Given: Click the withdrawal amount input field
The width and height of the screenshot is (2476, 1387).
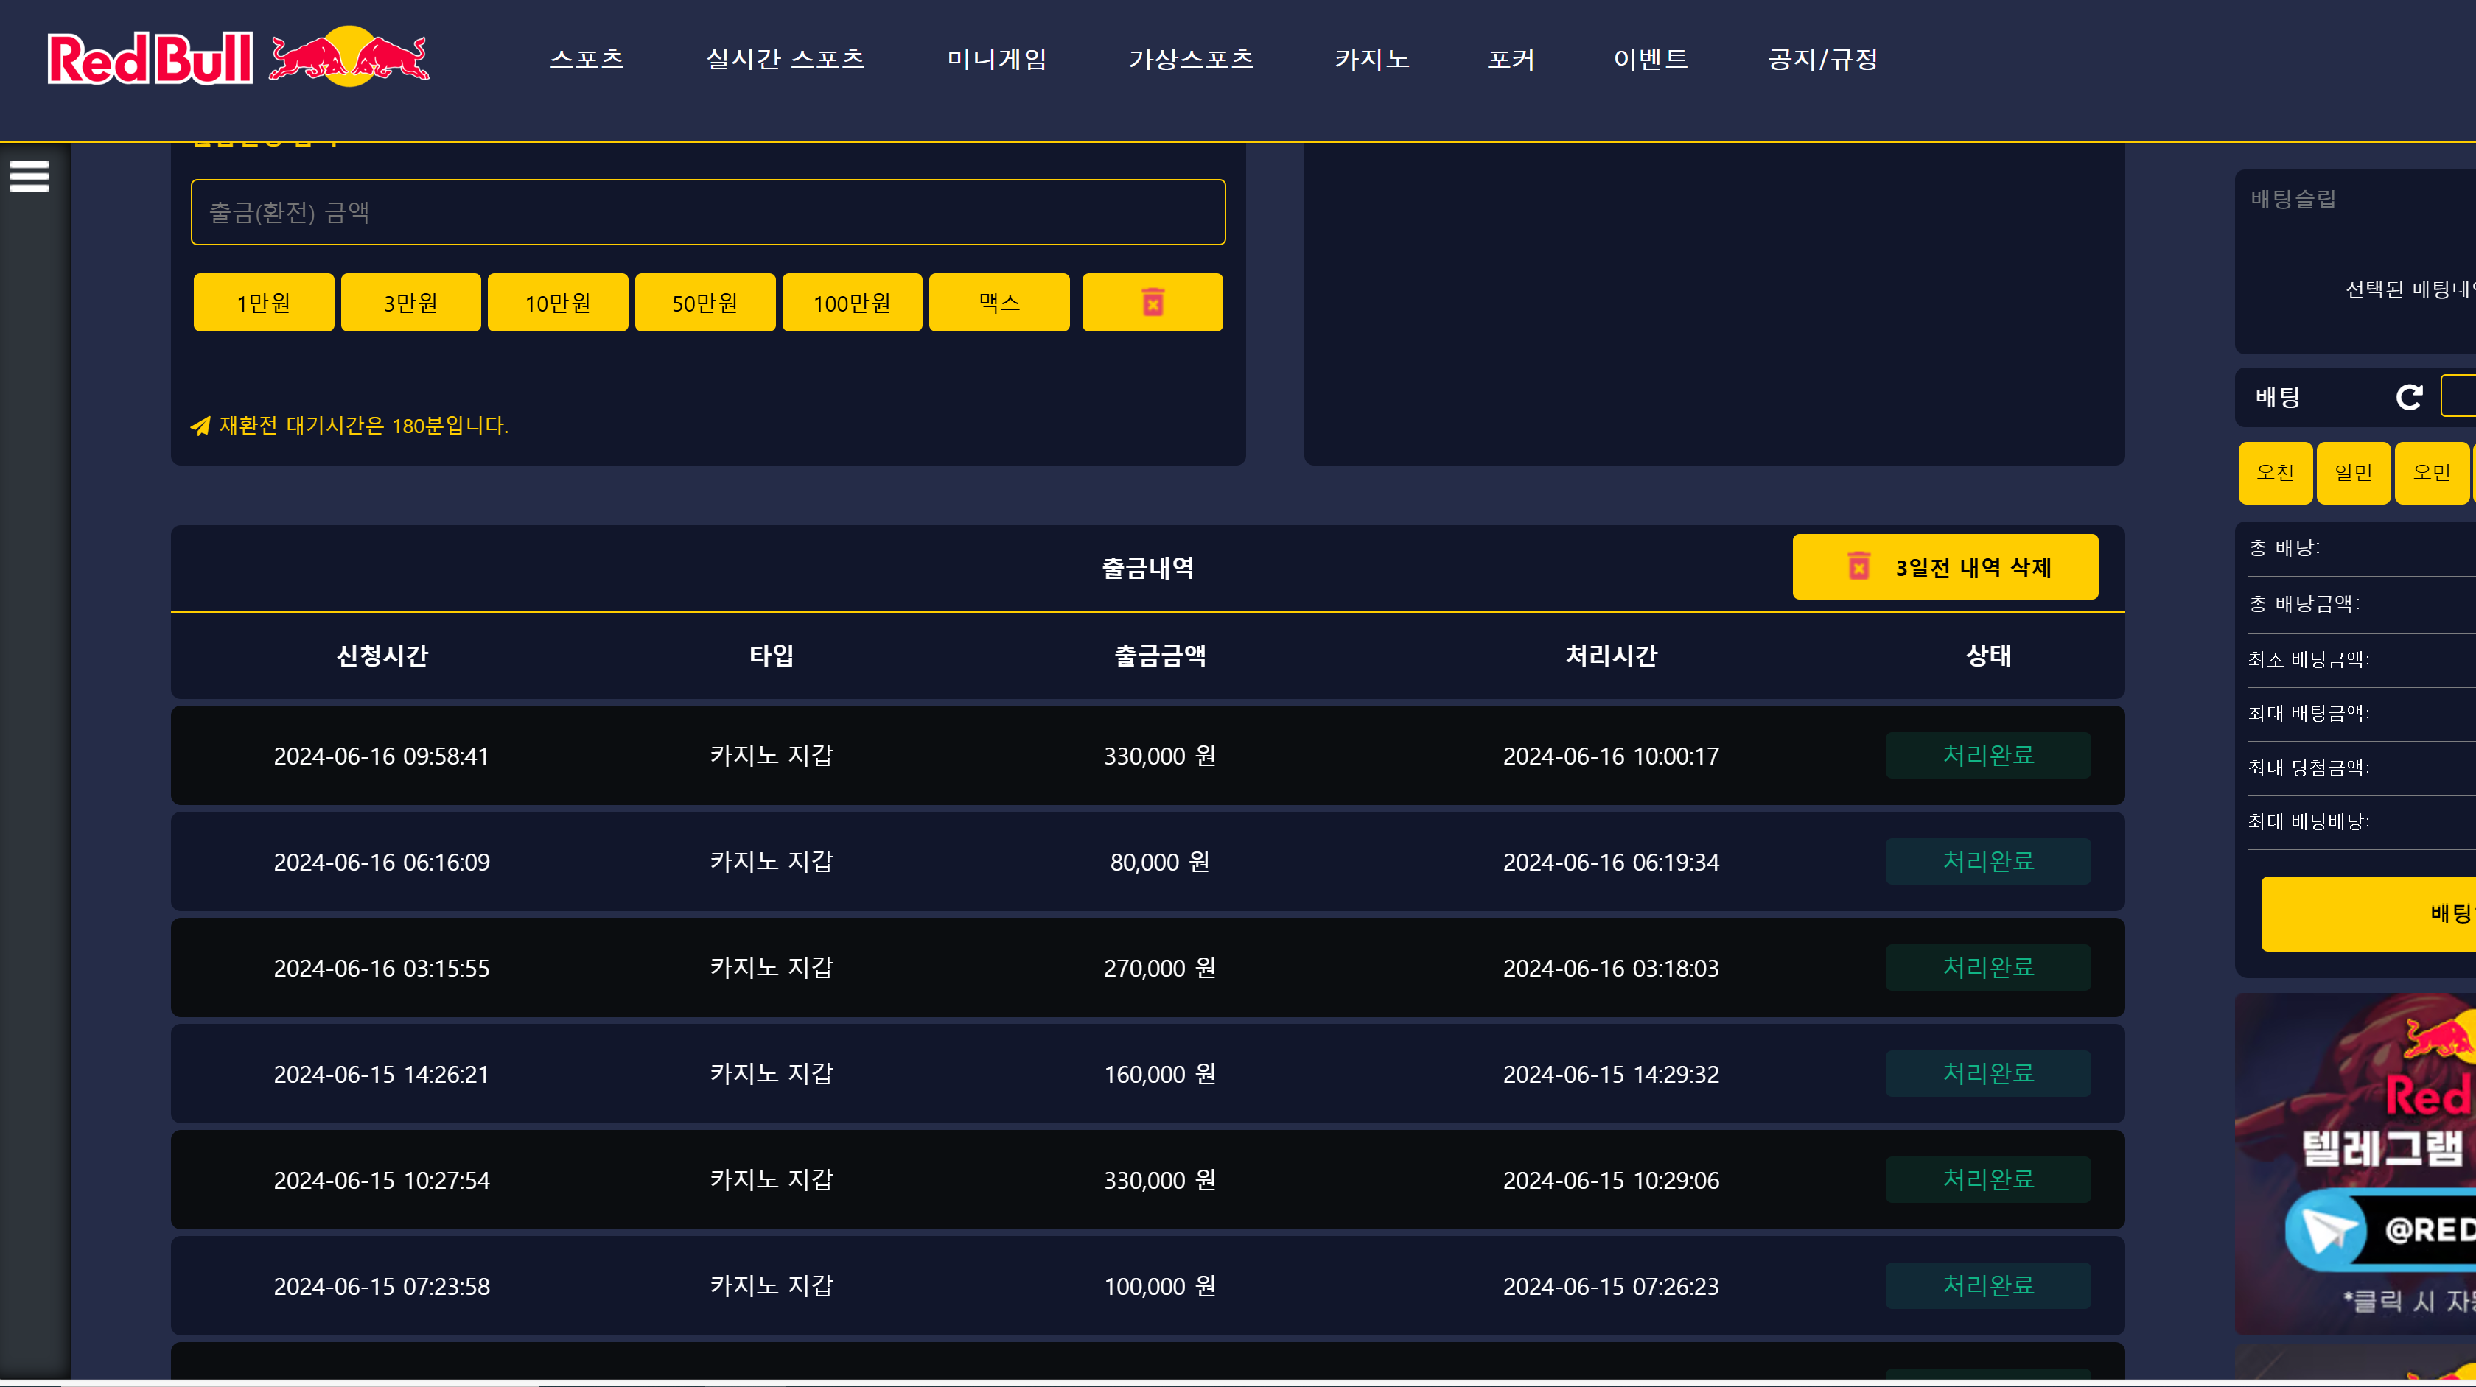Looking at the screenshot, I should pyautogui.click(x=707, y=212).
